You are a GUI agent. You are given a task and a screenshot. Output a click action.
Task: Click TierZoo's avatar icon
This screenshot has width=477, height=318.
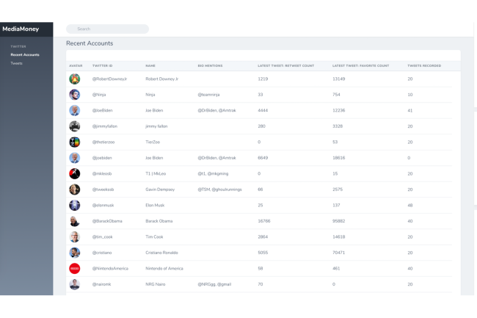(74, 142)
